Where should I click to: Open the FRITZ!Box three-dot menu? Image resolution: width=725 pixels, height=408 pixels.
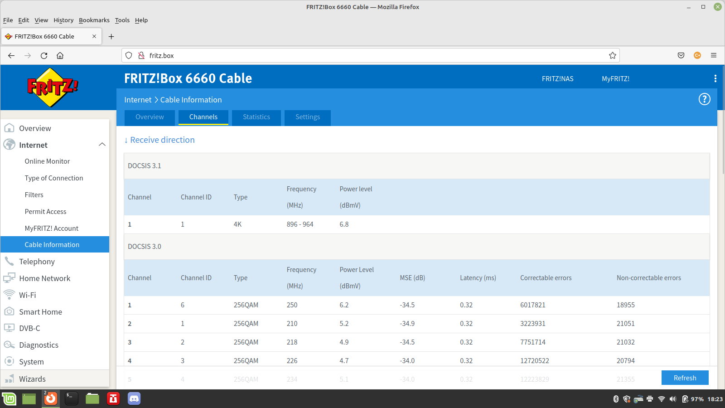pyautogui.click(x=715, y=78)
